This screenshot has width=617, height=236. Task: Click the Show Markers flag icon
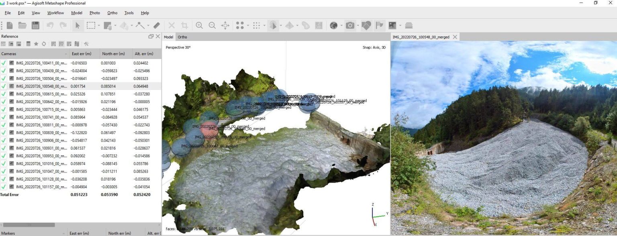pyautogui.click(x=380, y=25)
